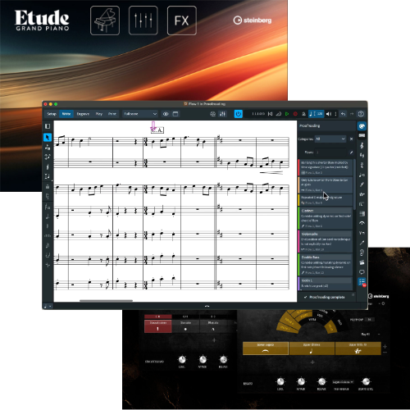Open the Key Signatures panel icon

pyautogui.click(x=362, y=156)
